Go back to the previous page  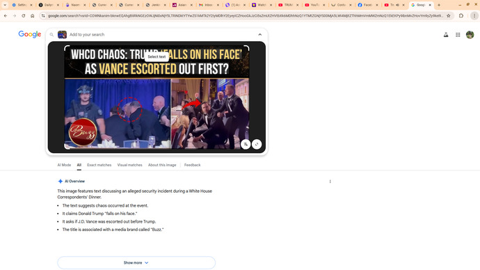pos(6,15)
